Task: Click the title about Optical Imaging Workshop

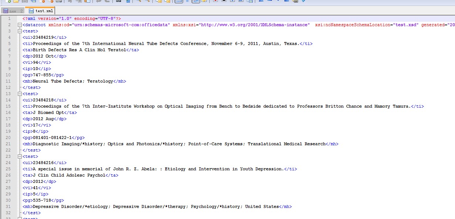Action: click(x=222, y=106)
